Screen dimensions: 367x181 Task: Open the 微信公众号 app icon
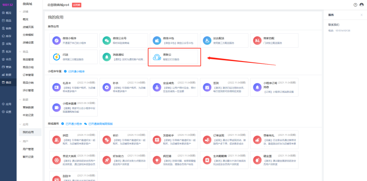coord(107,40)
